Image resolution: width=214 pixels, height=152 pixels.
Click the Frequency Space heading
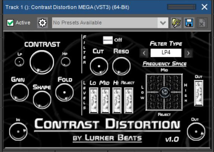click(164, 63)
